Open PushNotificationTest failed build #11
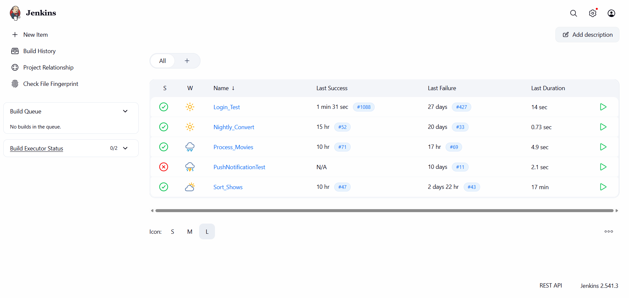The height and width of the screenshot is (298, 629). coord(460,167)
